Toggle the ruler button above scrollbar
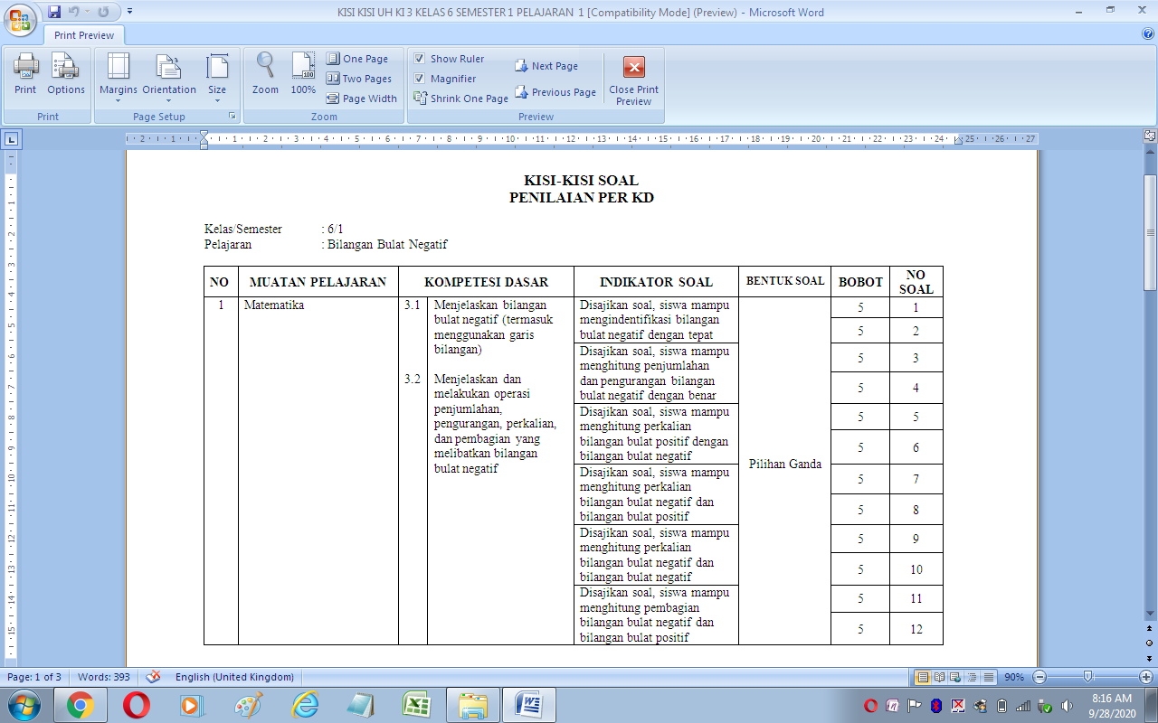Screen dimensions: 1158x723 pos(1150,136)
